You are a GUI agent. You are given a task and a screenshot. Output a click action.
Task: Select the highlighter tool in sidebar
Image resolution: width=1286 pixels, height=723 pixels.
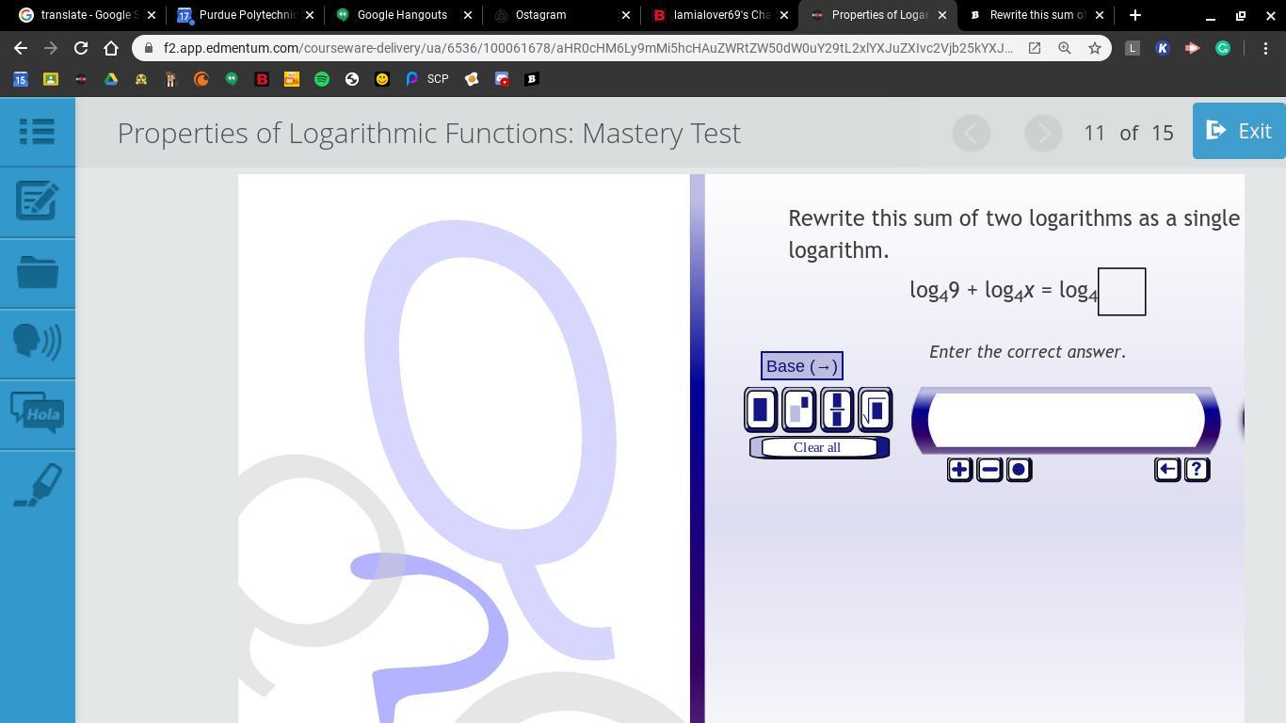click(37, 486)
